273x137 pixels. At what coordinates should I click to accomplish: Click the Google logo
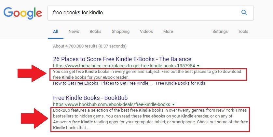23,13
